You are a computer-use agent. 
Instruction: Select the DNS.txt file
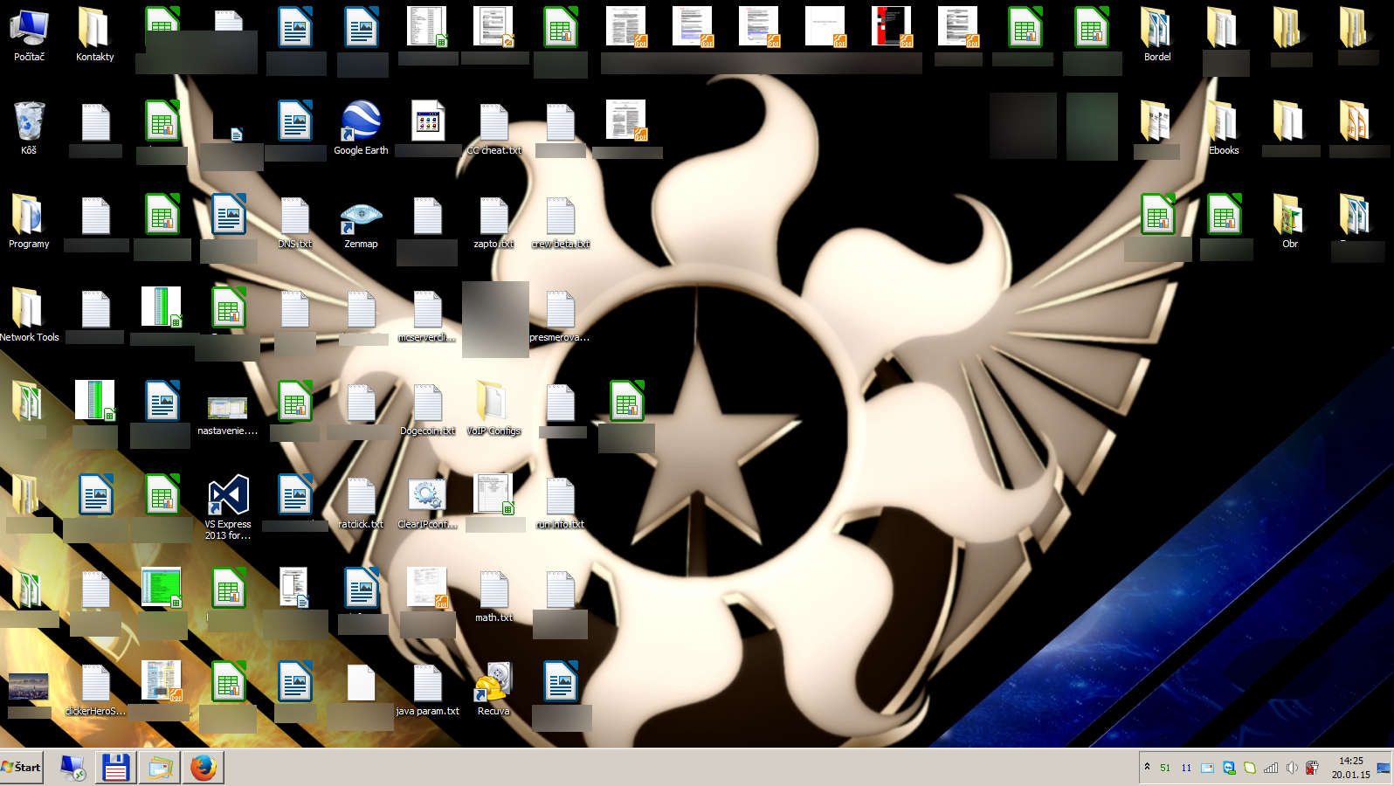[x=294, y=221]
